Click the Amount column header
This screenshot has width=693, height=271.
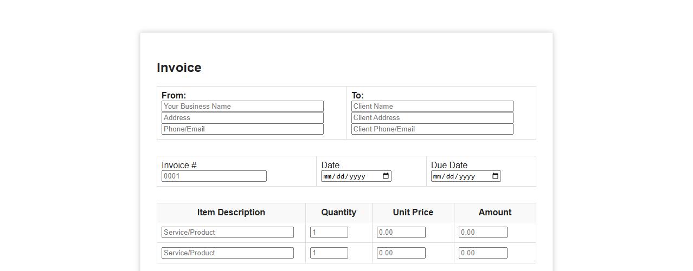[495, 212]
